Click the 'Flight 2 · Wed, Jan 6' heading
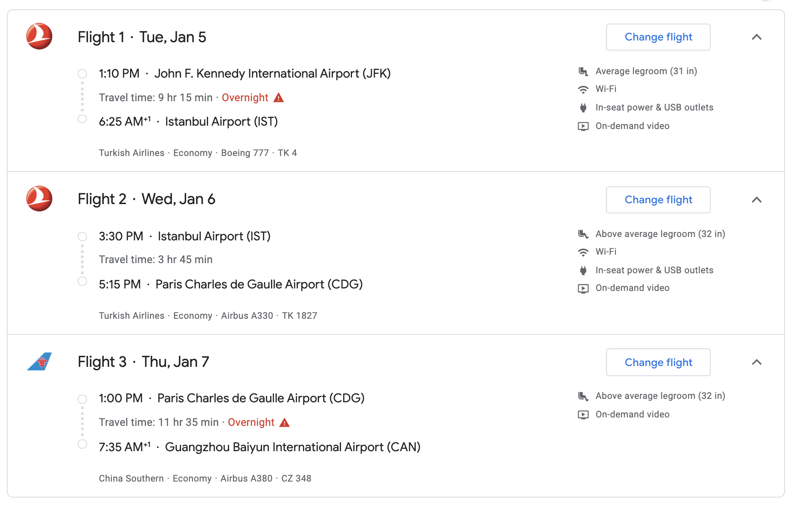The image size is (796, 506). click(146, 199)
